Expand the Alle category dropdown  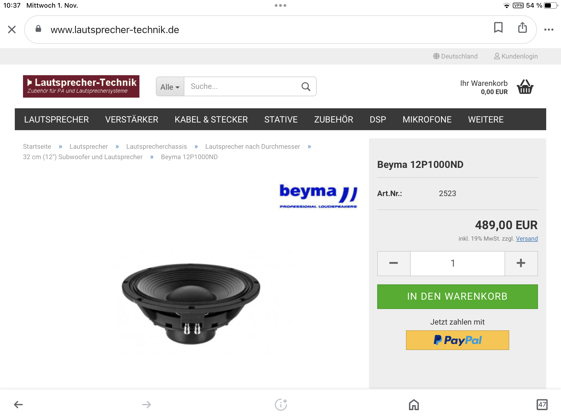[x=170, y=86]
